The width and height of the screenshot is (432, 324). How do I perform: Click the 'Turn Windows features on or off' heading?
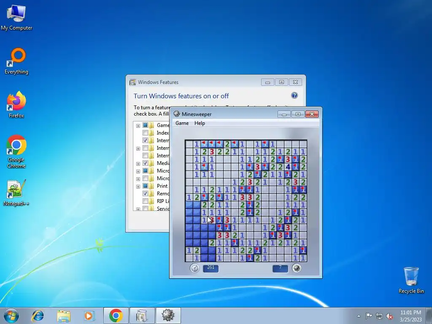click(181, 96)
